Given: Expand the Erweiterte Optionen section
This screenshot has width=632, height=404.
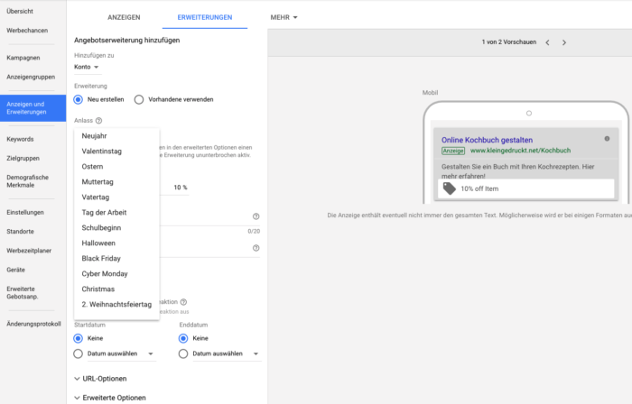Looking at the screenshot, I should tap(108, 397).
